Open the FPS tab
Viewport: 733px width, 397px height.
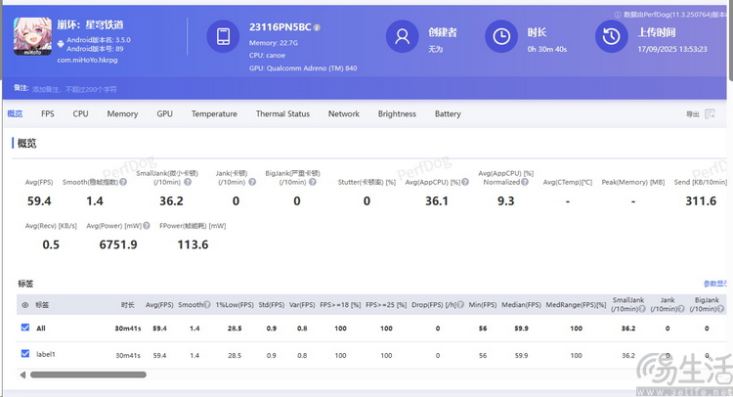point(48,114)
